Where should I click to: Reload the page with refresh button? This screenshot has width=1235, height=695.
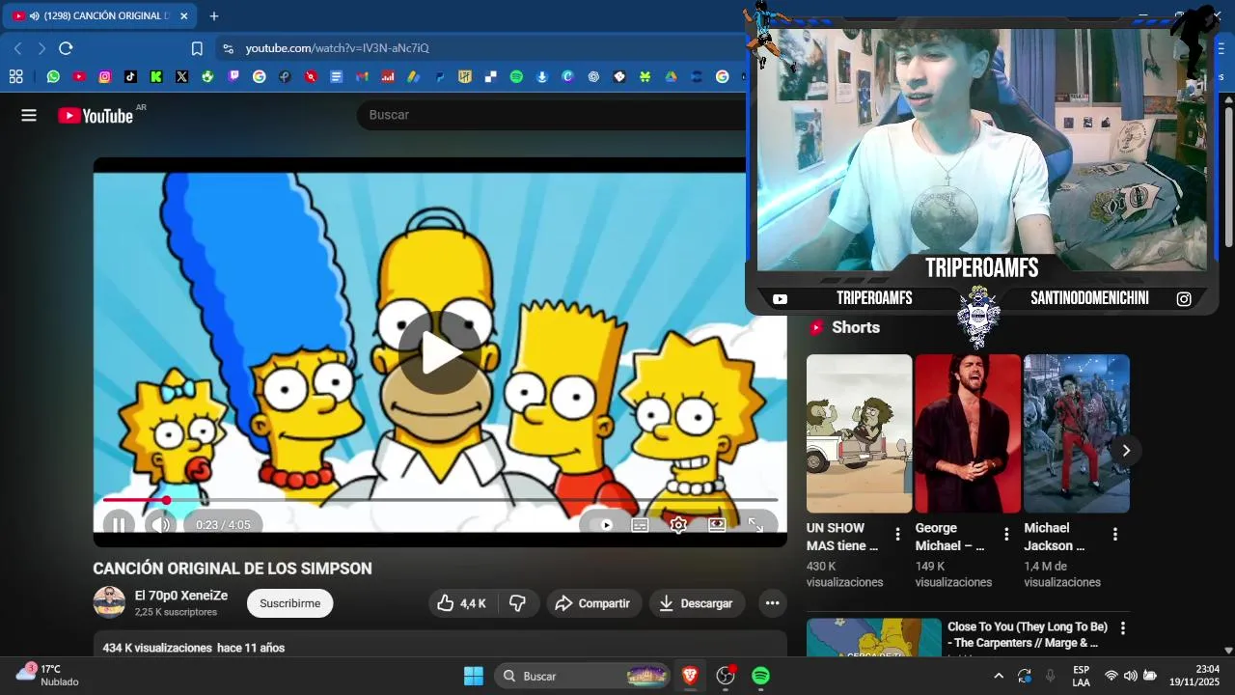[66, 48]
